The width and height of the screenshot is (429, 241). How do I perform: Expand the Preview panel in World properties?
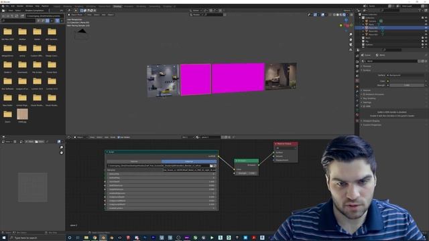pos(367,66)
